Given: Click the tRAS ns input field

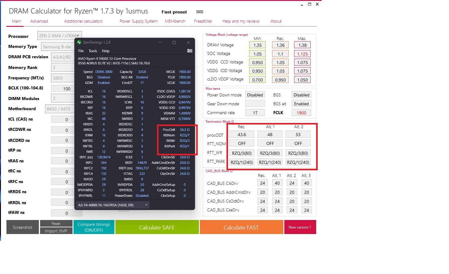Looking at the screenshot, I should pyautogui.click(x=63, y=161).
